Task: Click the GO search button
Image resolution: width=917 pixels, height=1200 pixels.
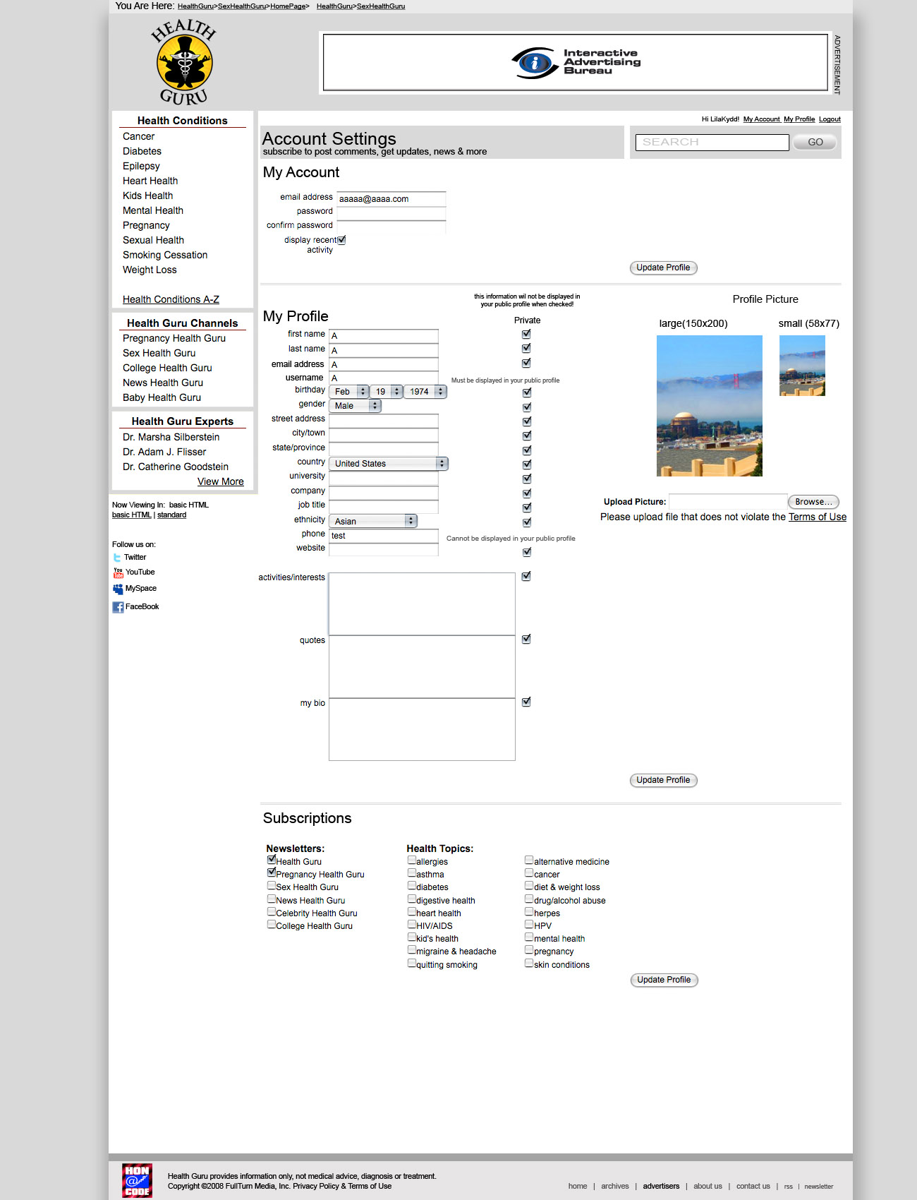Action: [x=815, y=142]
